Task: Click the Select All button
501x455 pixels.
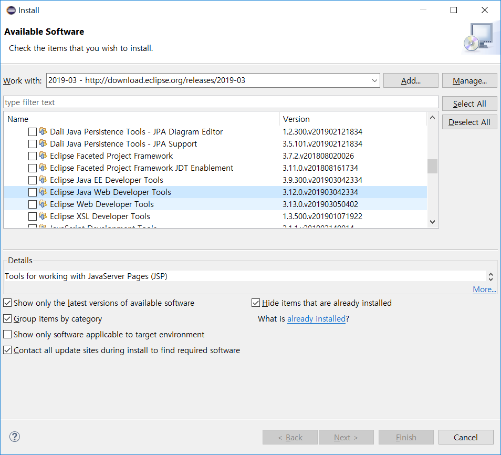Action: (469, 104)
